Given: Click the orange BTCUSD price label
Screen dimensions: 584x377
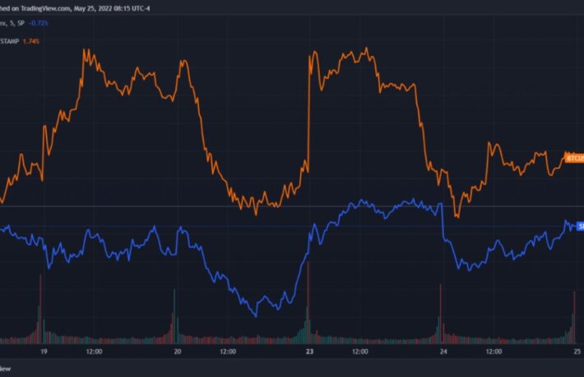Looking at the screenshot, I should 574,159.
